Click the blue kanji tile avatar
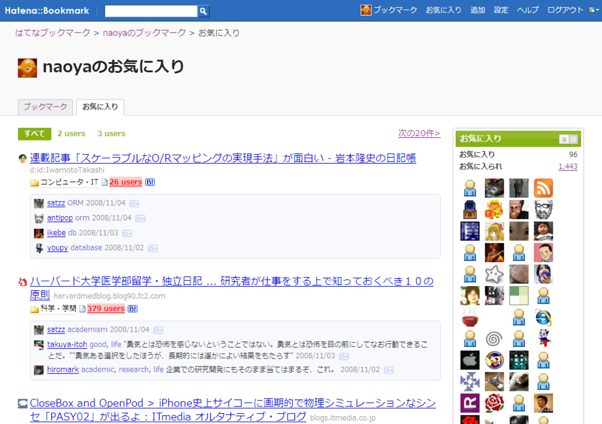This screenshot has height=424, width=602. tap(470, 231)
